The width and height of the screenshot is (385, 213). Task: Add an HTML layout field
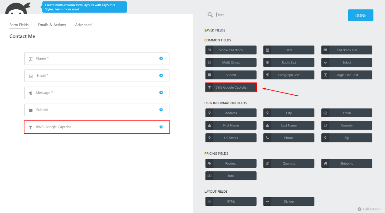tap(231, 201)
